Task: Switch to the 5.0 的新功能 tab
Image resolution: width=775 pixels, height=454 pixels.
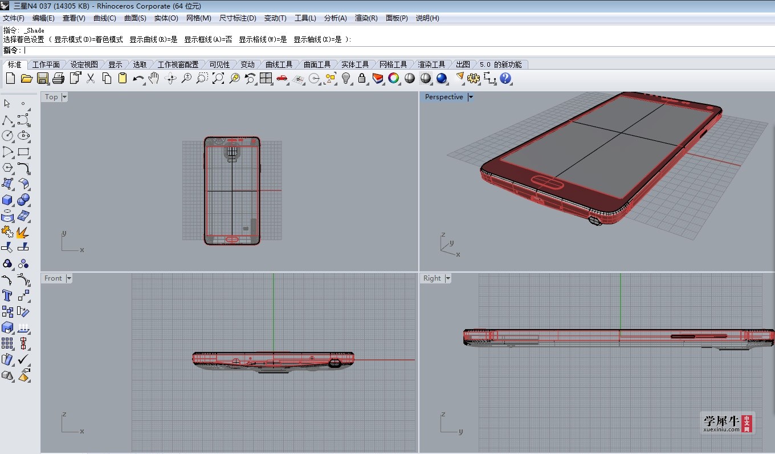Action: point(500,64)
